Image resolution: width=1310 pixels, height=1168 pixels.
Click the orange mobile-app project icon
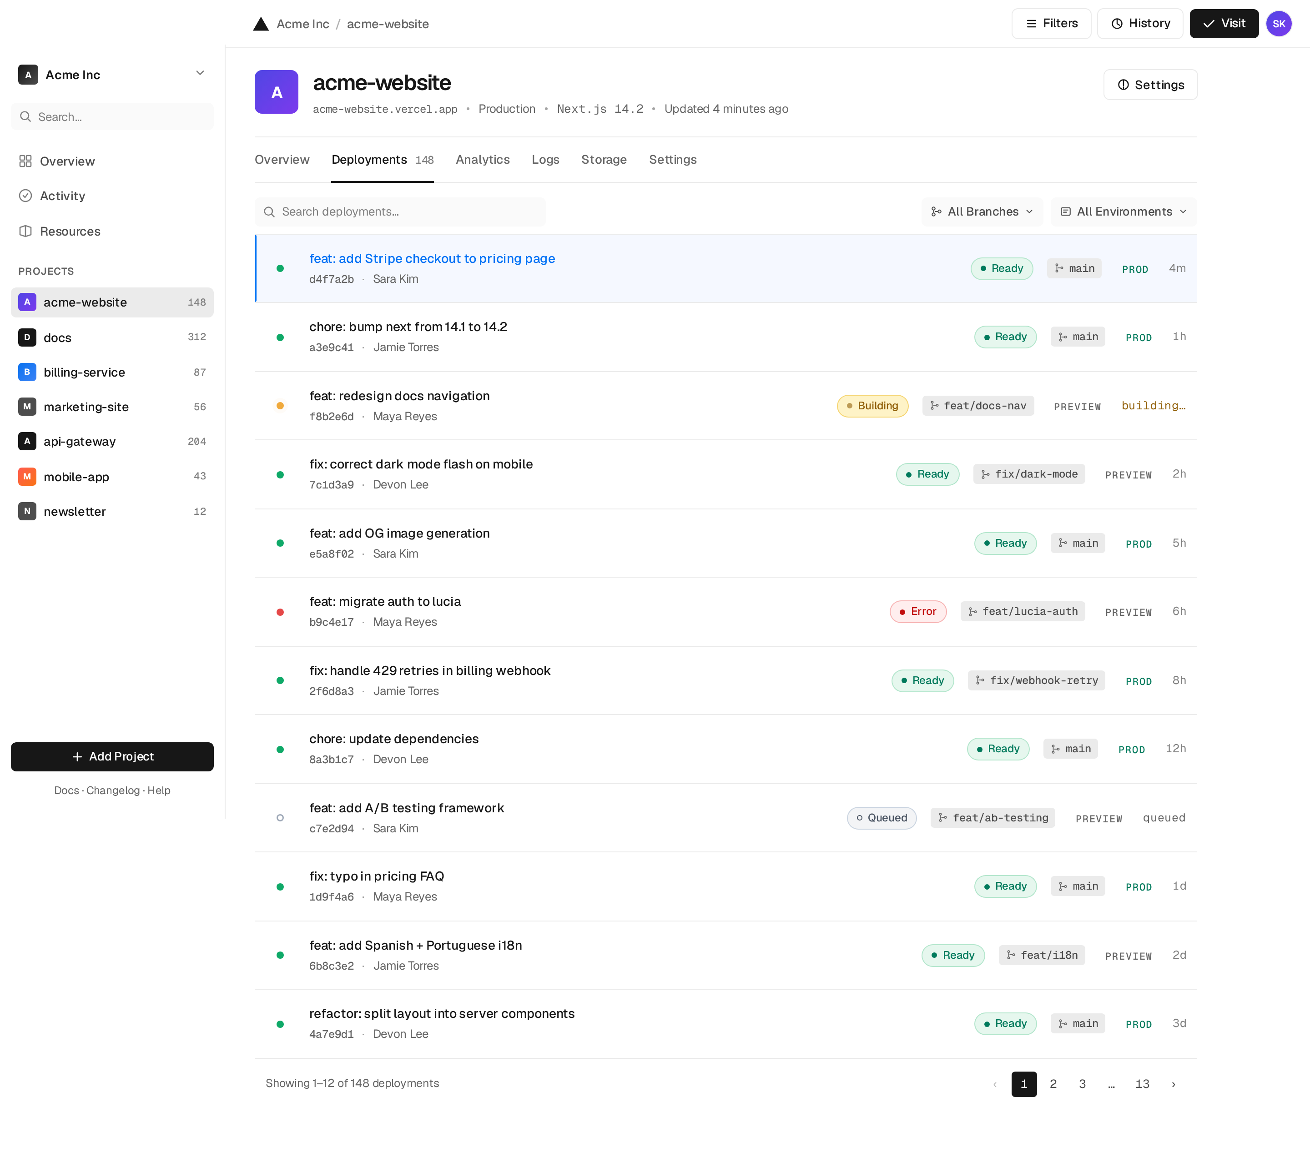pyautogui.click(x=27, y=476)
